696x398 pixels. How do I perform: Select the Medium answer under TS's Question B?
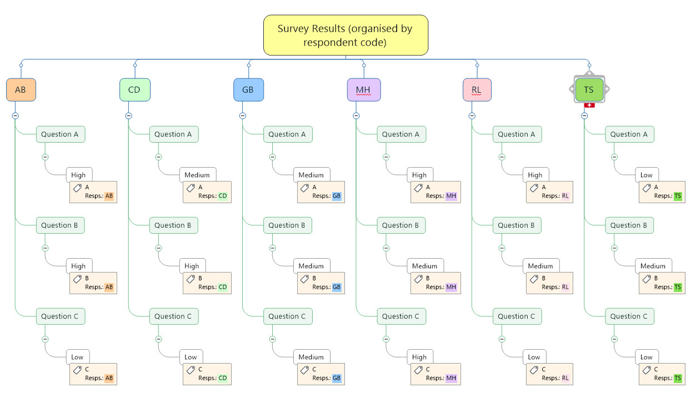coord(653,266)
